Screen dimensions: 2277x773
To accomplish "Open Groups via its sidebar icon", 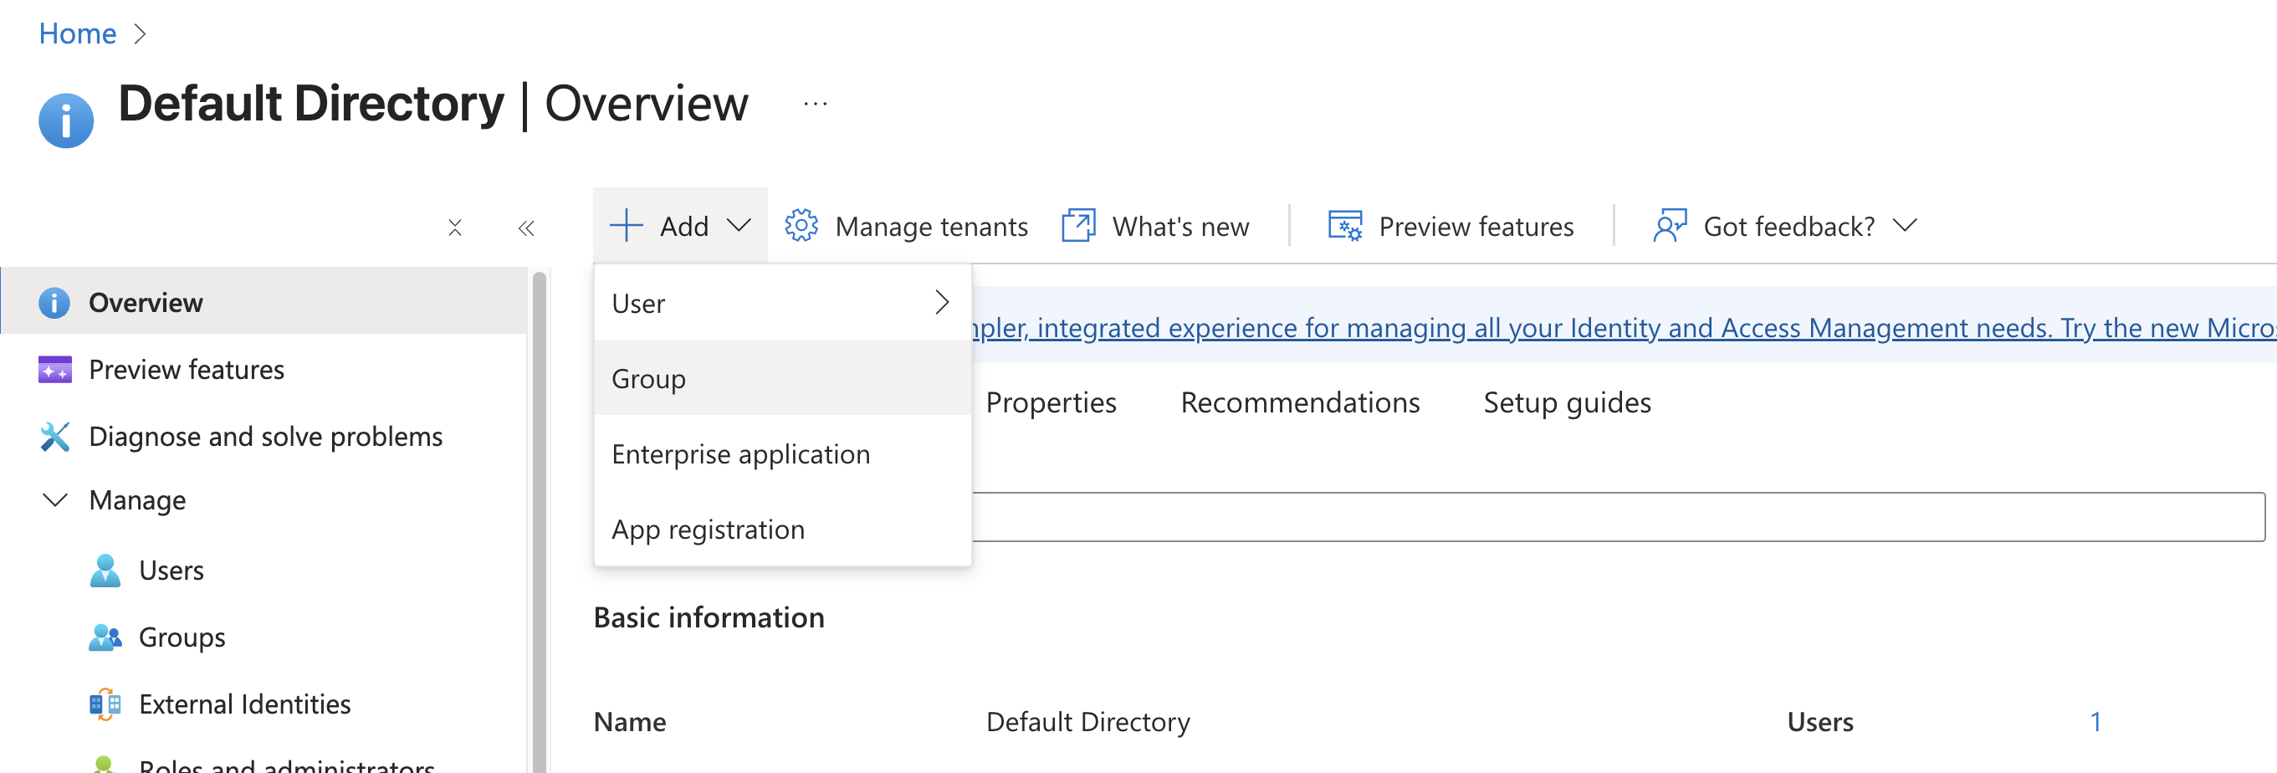I will coord(105,637).
